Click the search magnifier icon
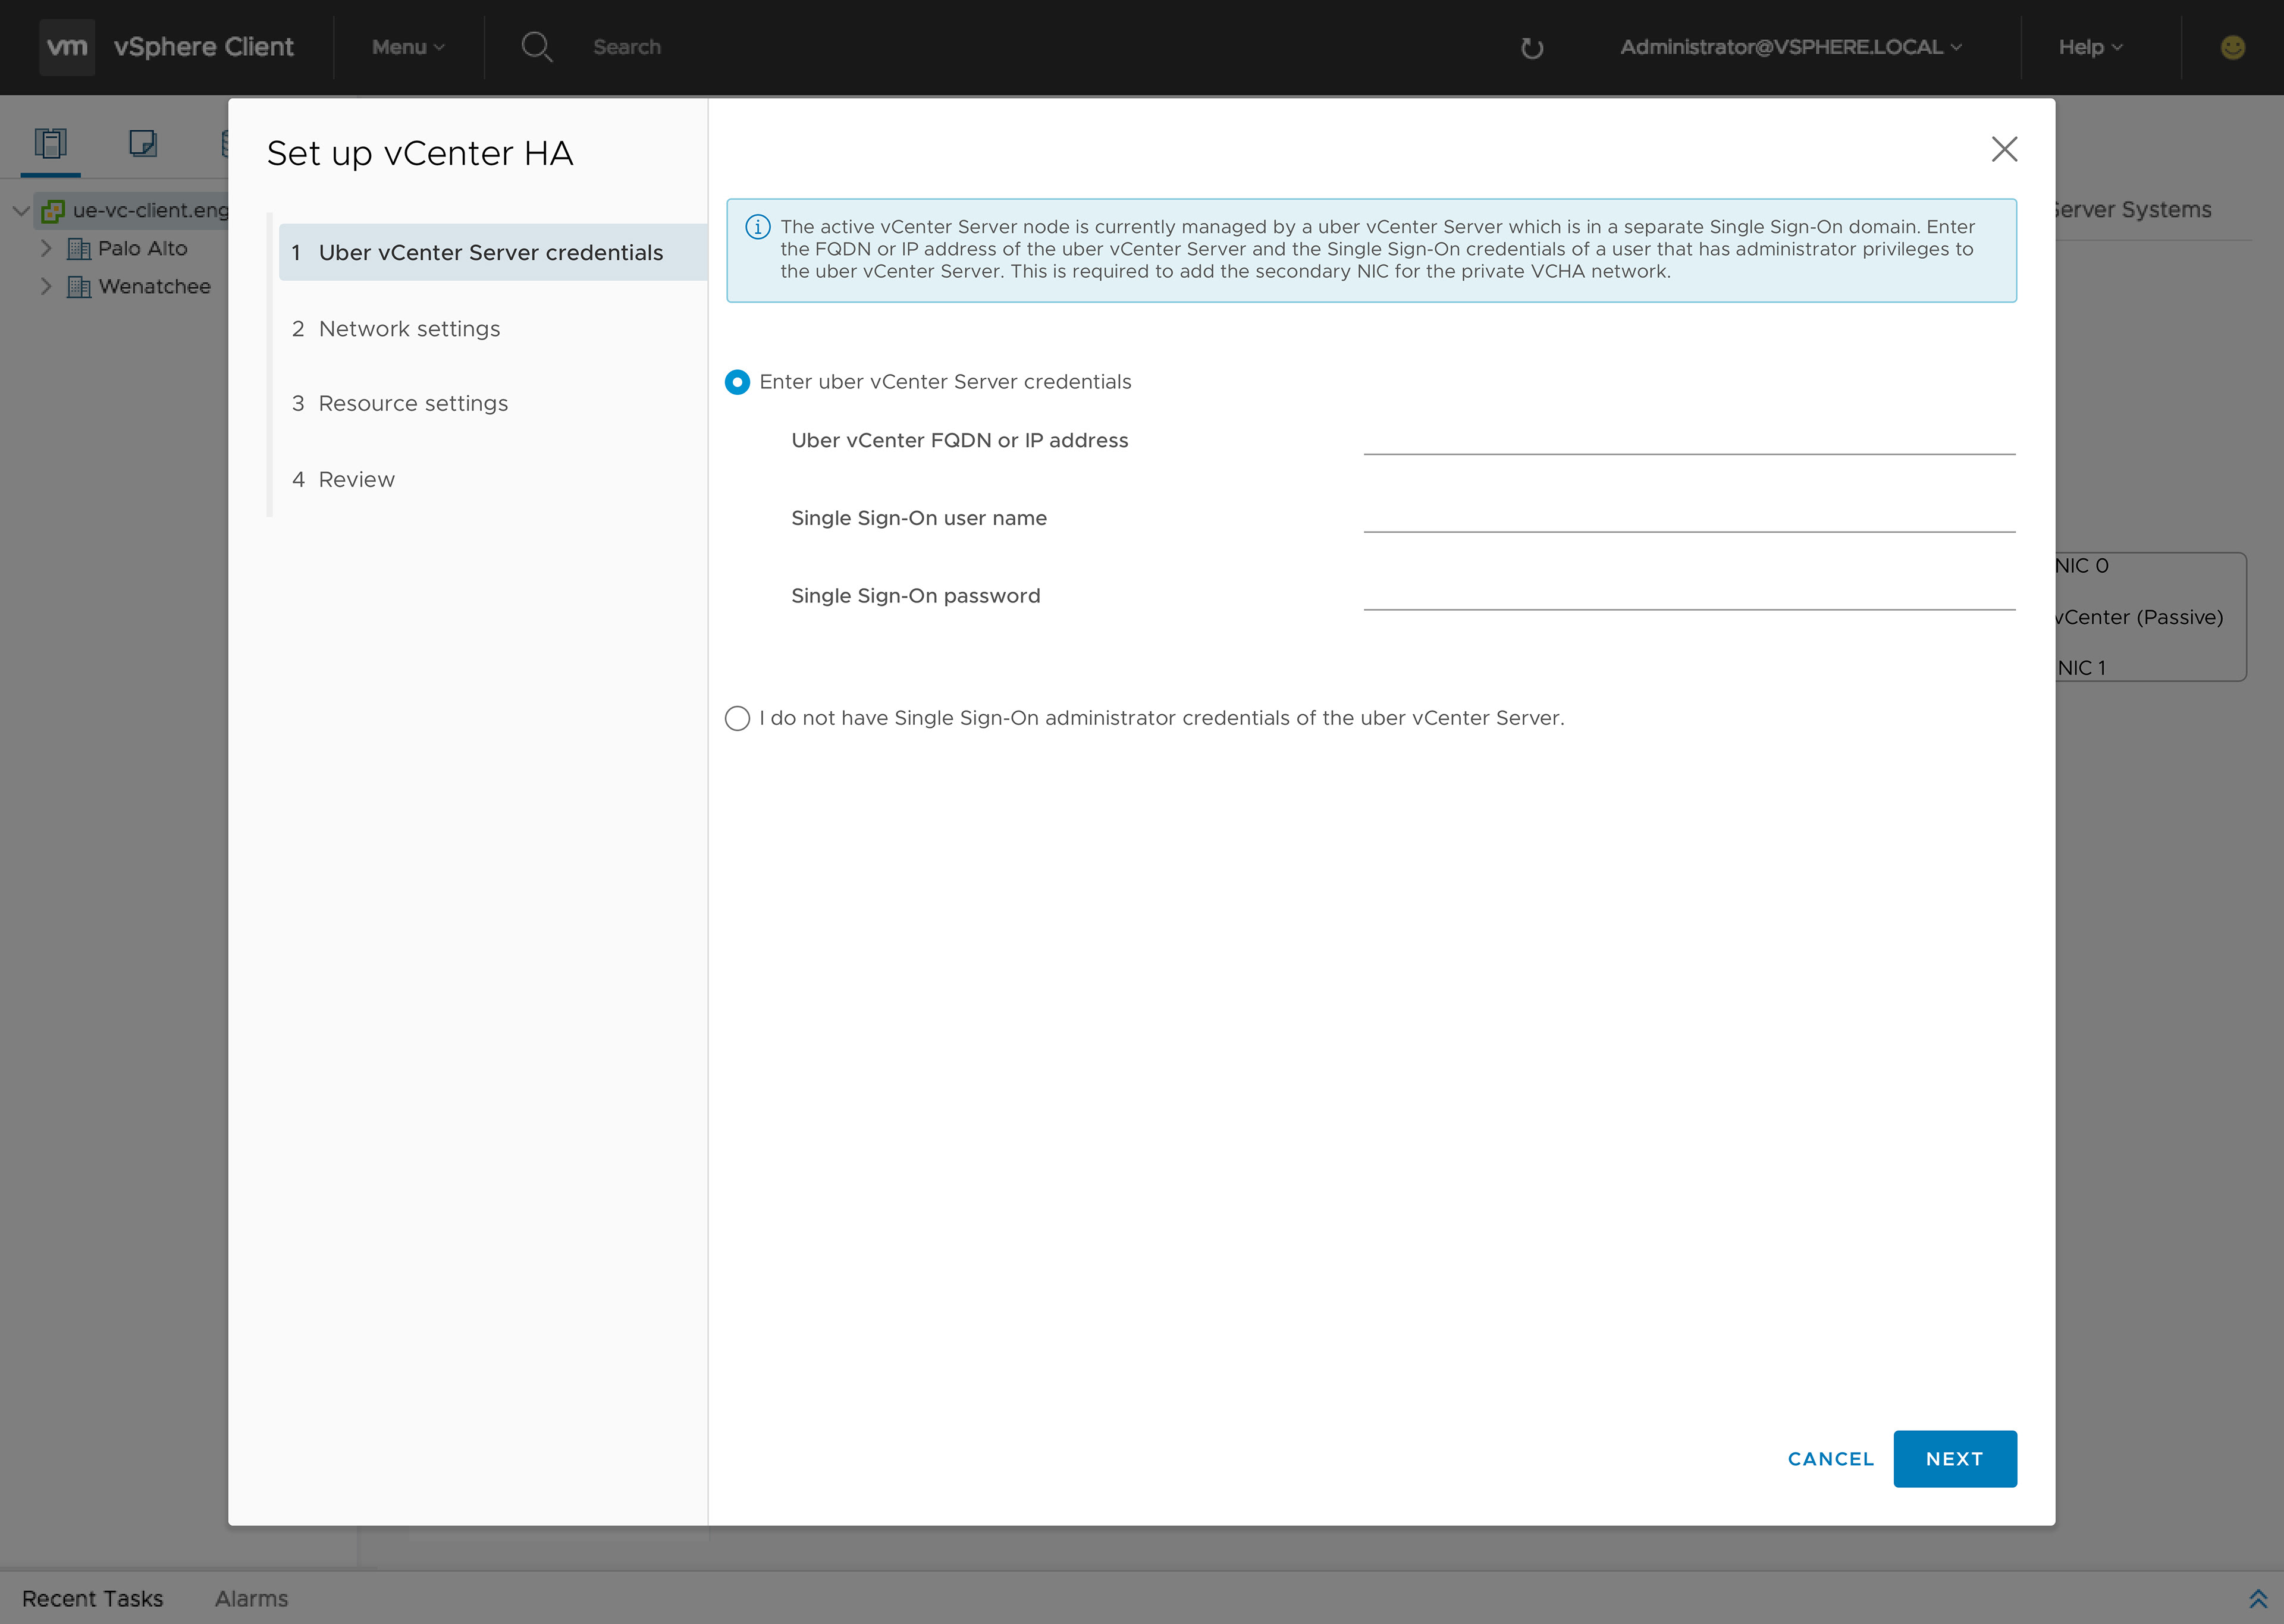Image resolution: width=2284 pixels, height=1624 pixels. 537,47
